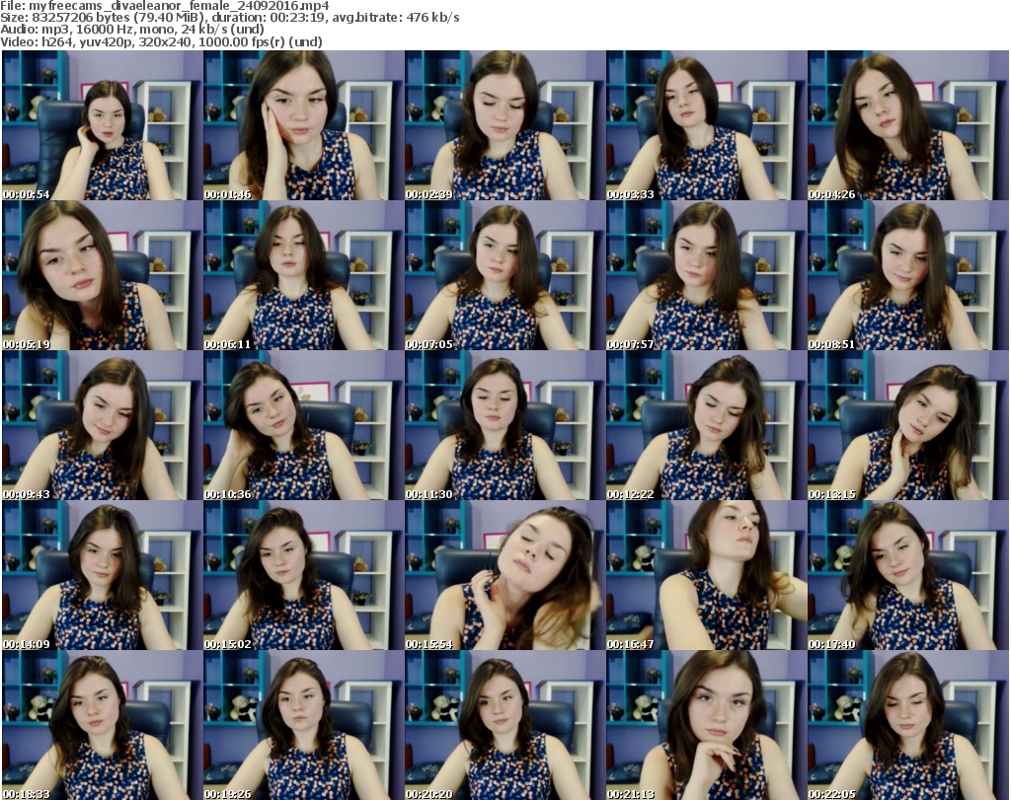Viewport: 1011px width, 800px height.
Task: Open the thumbnail marked 00:20:20
Action: (x=505, y=725)
